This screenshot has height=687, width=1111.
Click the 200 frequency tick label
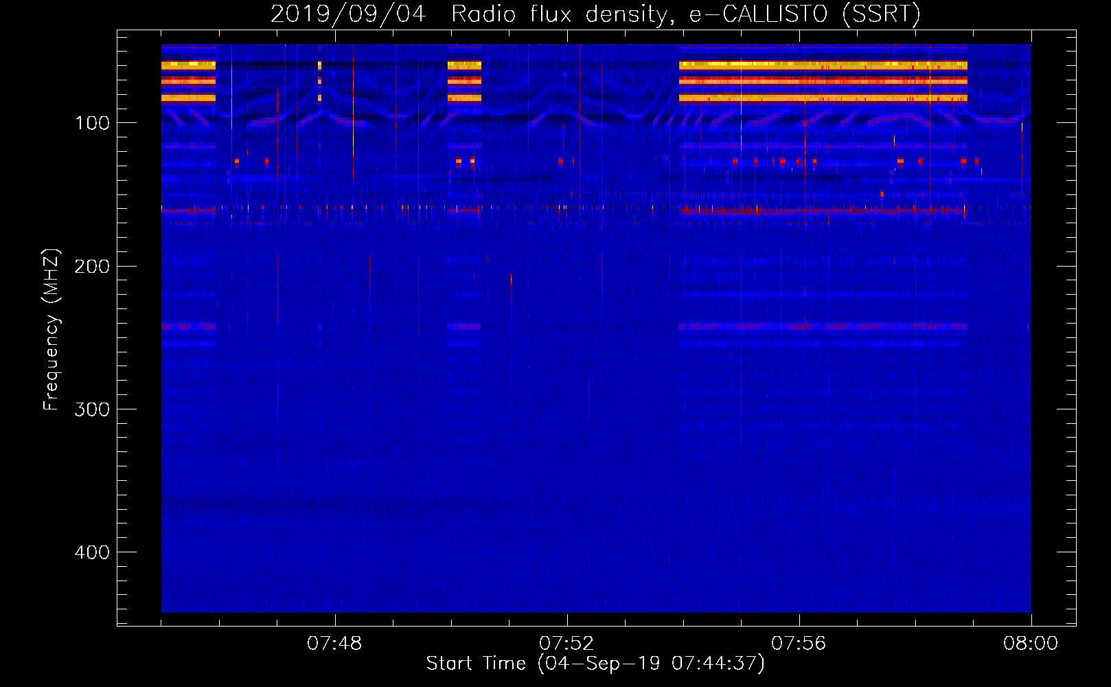pos(92,267)
